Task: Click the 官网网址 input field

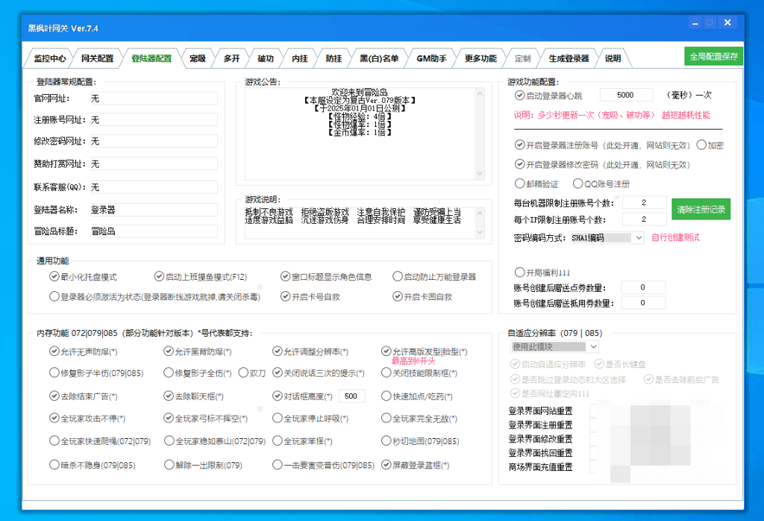Action: (x=153, y=99)
